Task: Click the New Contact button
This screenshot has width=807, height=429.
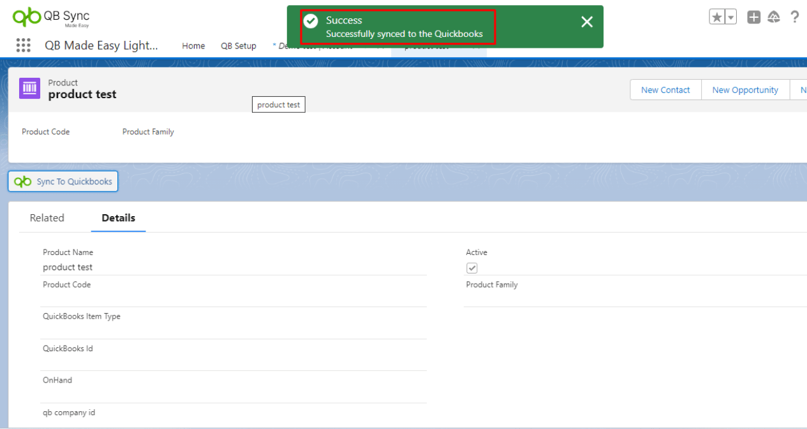Action: 665,90
